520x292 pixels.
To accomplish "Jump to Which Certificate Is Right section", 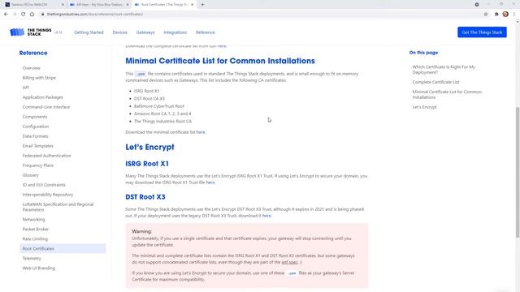I will point(444,70).
